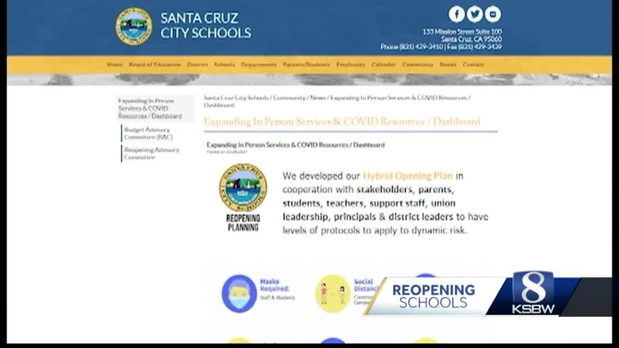
Task: Select sidebar Expanding In Person Services link
Action: (x=155, y=108)
